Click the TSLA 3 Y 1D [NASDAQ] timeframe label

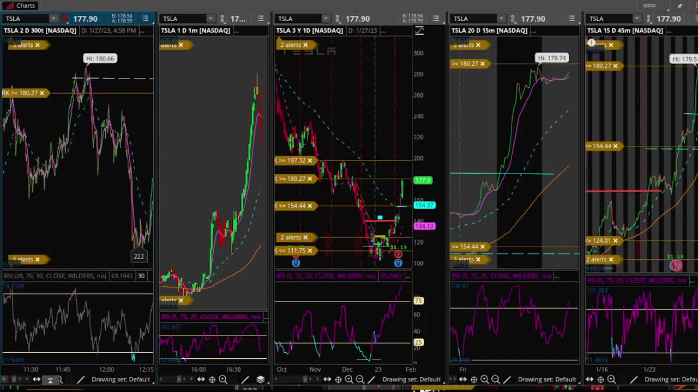click(x=309, y=30)
